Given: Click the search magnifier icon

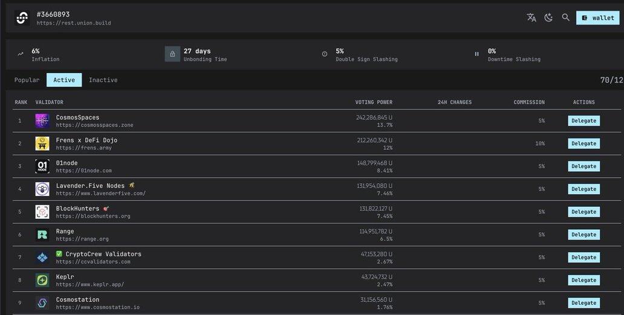Looking at the screenshot, I should [566, 18].
